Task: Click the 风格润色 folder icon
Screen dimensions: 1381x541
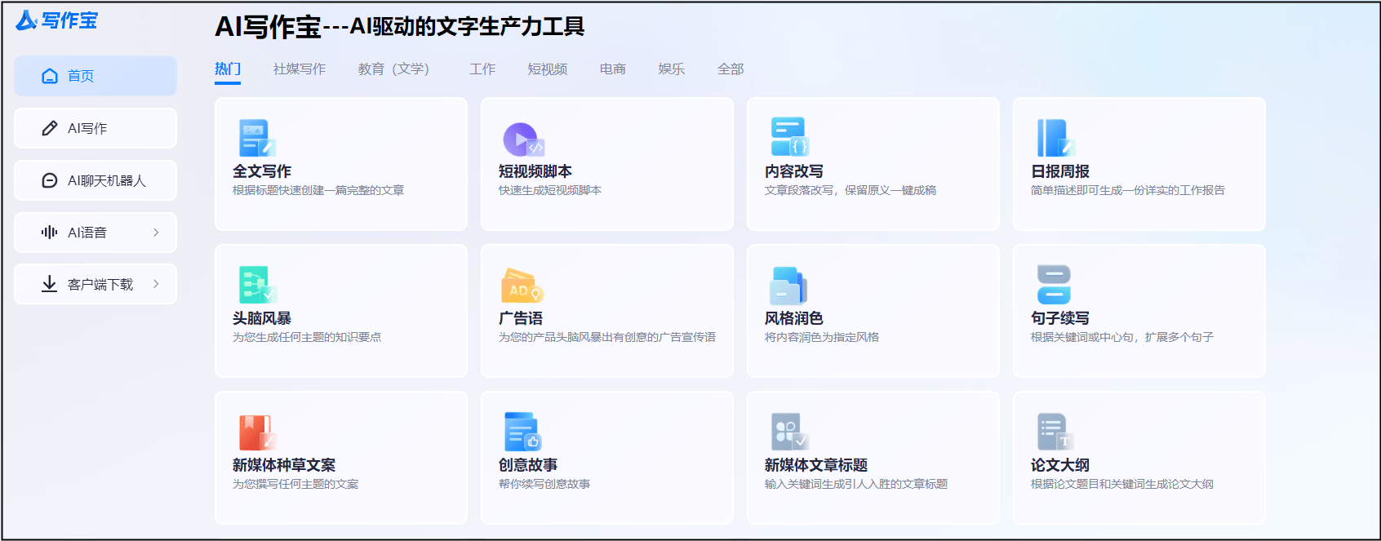Action: click(788, 286)
